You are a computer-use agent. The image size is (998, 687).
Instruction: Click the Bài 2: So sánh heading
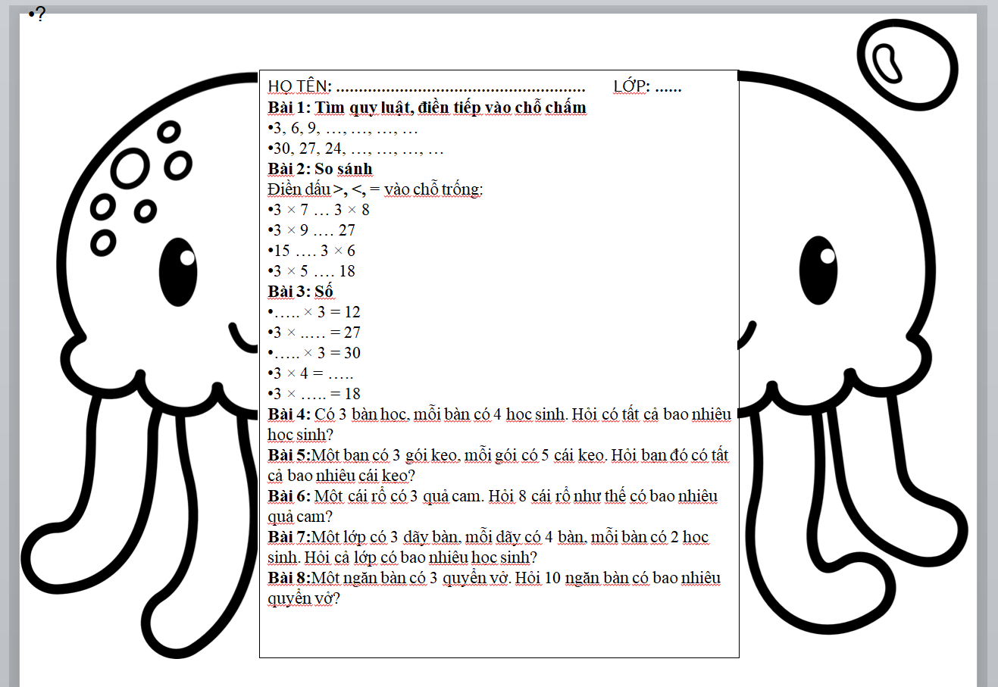pos(320,169)
